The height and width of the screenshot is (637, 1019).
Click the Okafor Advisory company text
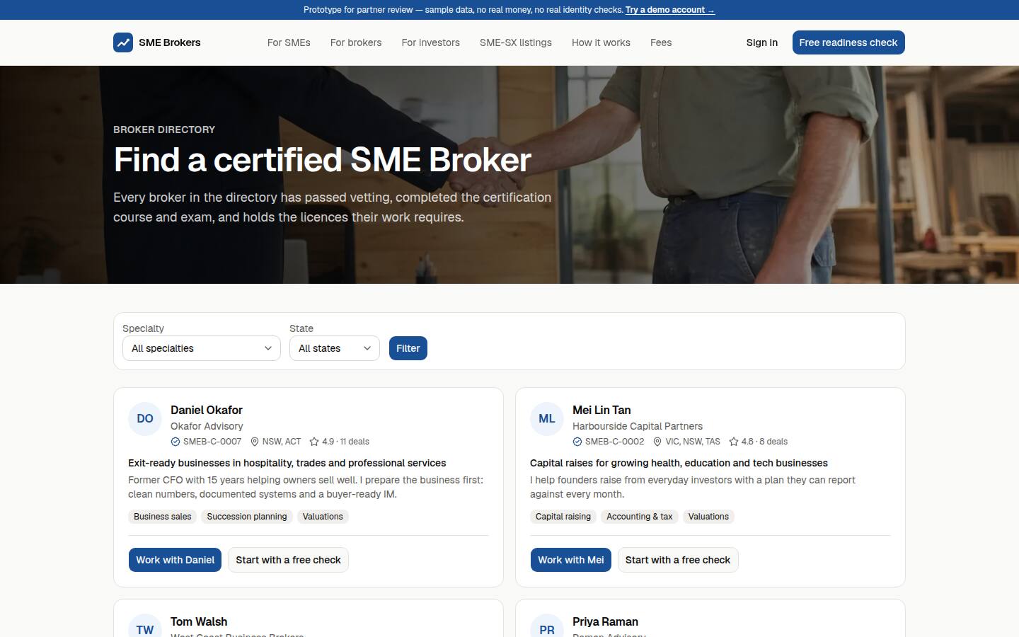click(207, 426)
